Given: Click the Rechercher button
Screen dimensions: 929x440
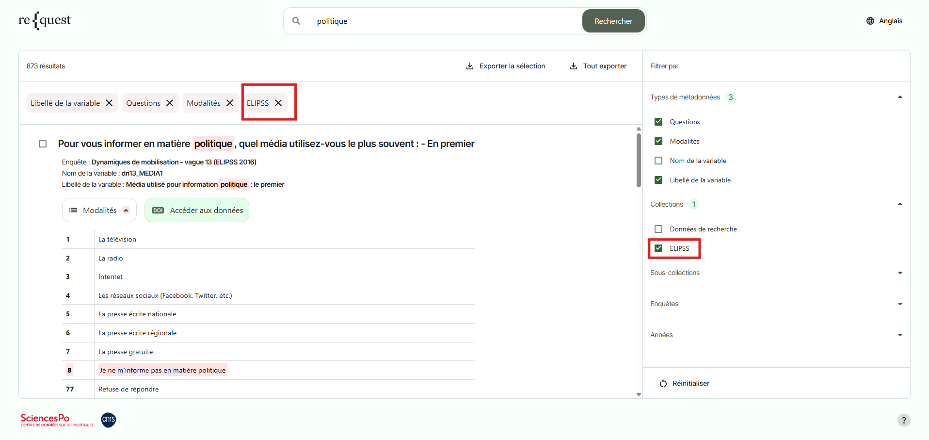Looking at the screenshot, I should pyautogui.click(x=613, y=21).
